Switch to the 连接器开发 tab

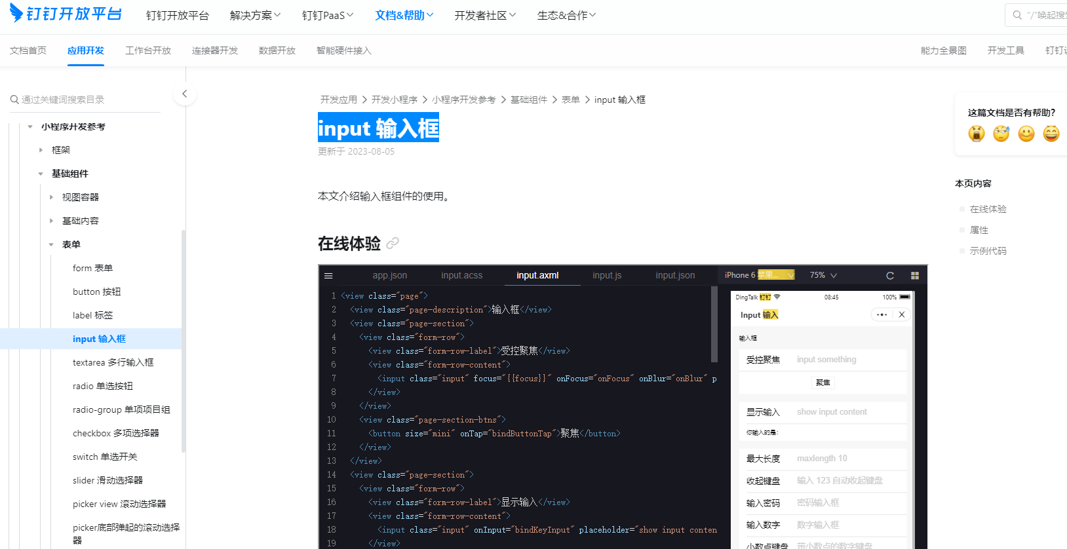215,50
